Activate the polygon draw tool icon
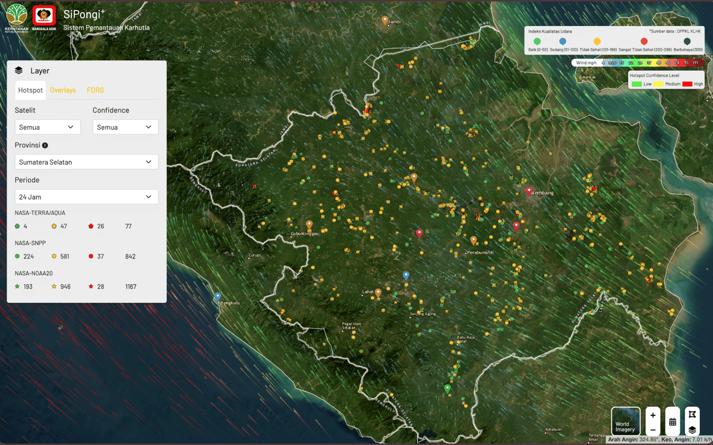713x445 pixels. pyautogui.click(x=692, y=414)
